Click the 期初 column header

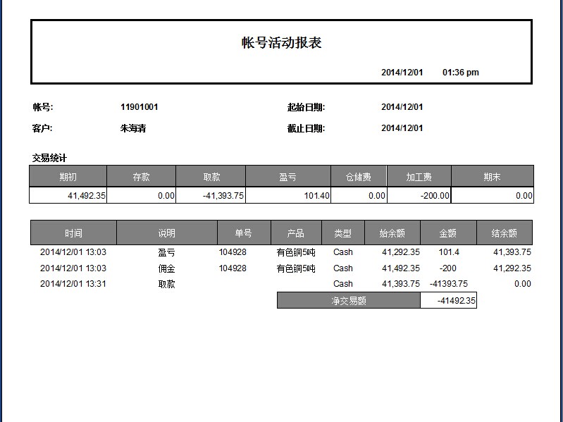point(68,177)
